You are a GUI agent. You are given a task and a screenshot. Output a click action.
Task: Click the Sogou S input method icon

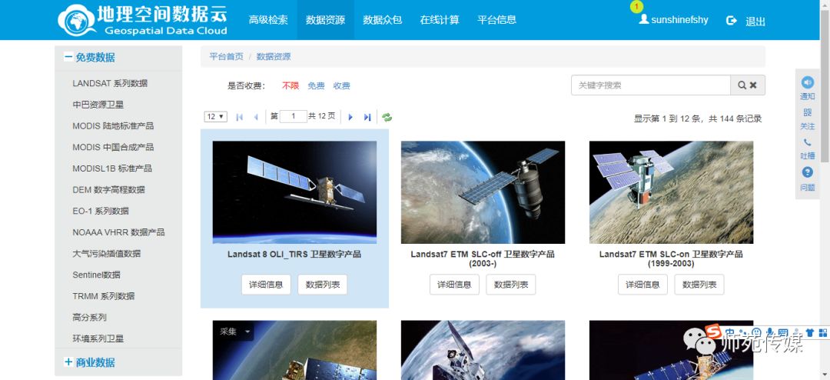pyautogui.click(x=714, y=332)
